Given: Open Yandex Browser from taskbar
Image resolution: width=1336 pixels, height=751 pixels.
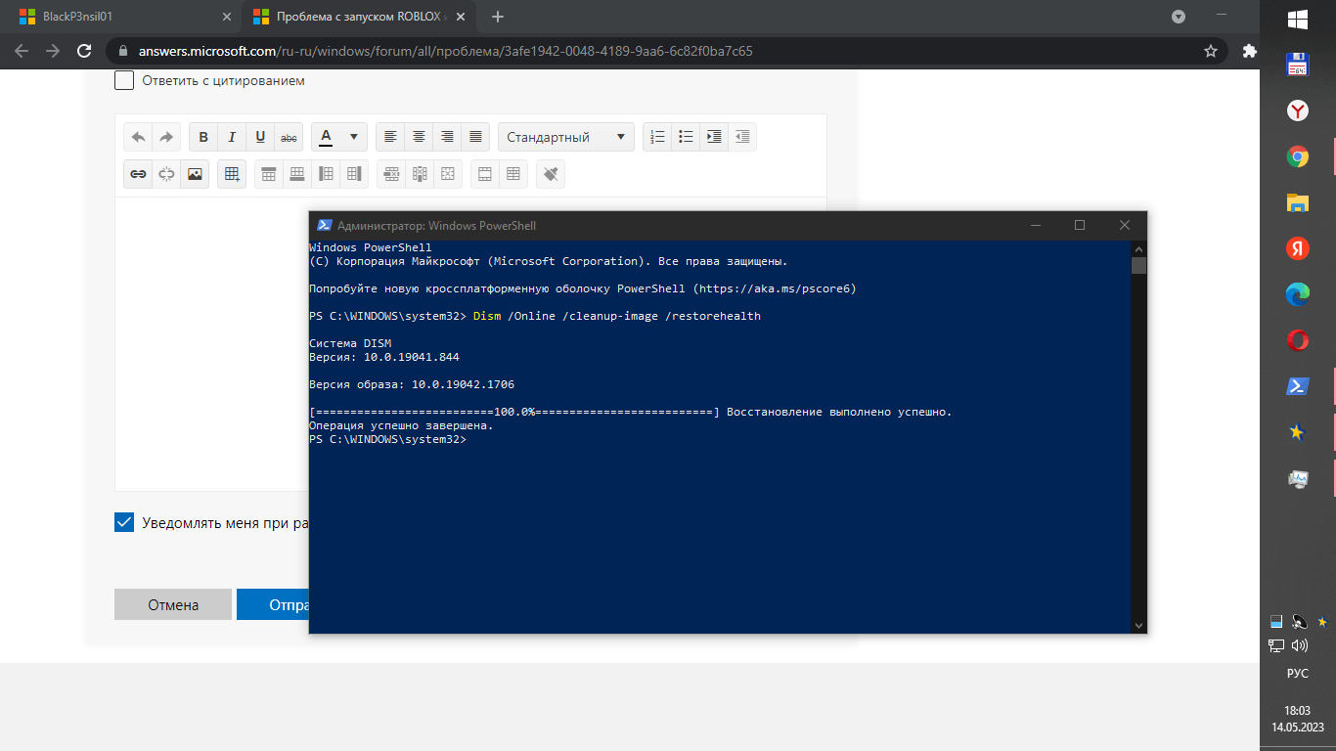Looking at the screenshot, I should pyautogui.click(x=1298, y=110).
